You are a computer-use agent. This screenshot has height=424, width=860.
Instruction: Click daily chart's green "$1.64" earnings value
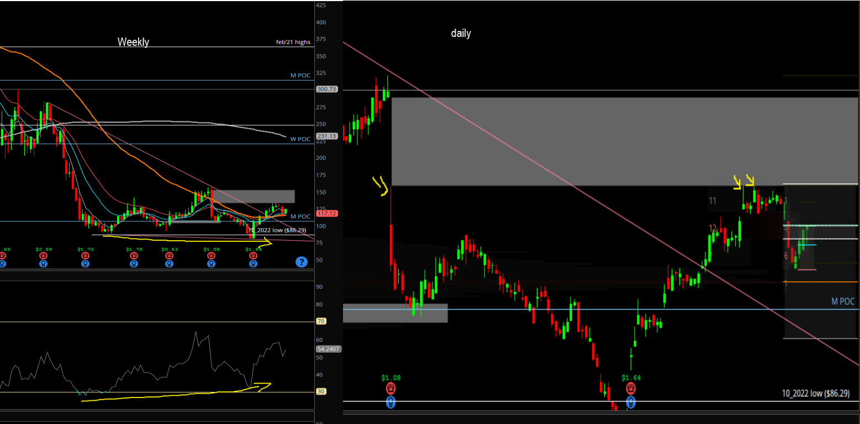[631, 378]
